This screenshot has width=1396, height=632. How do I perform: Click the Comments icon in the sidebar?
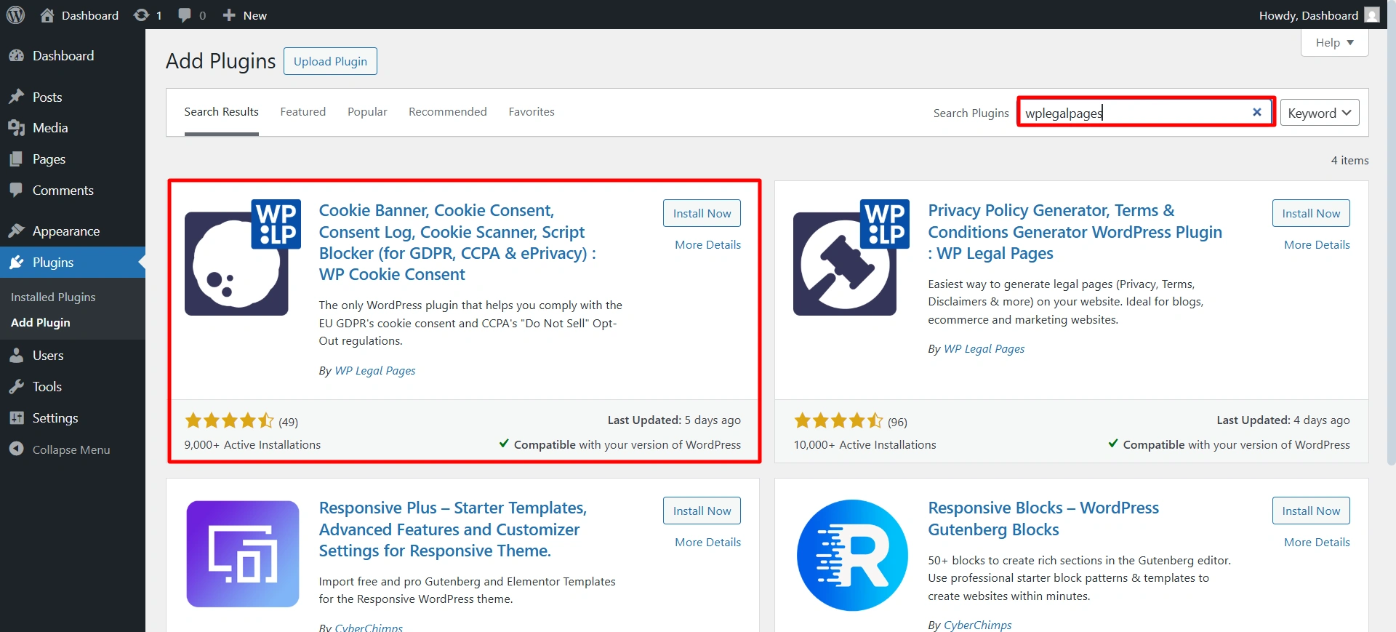(17, 191)
